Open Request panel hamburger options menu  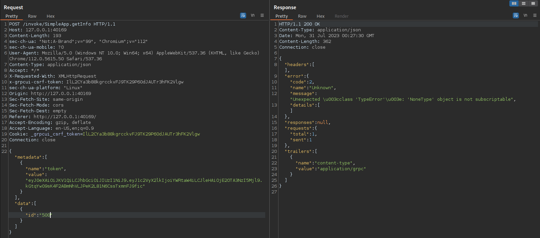[262, 16]
